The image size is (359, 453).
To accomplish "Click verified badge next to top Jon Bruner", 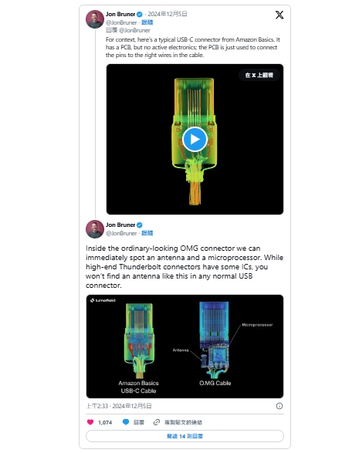I will click(x=140, y=14).
